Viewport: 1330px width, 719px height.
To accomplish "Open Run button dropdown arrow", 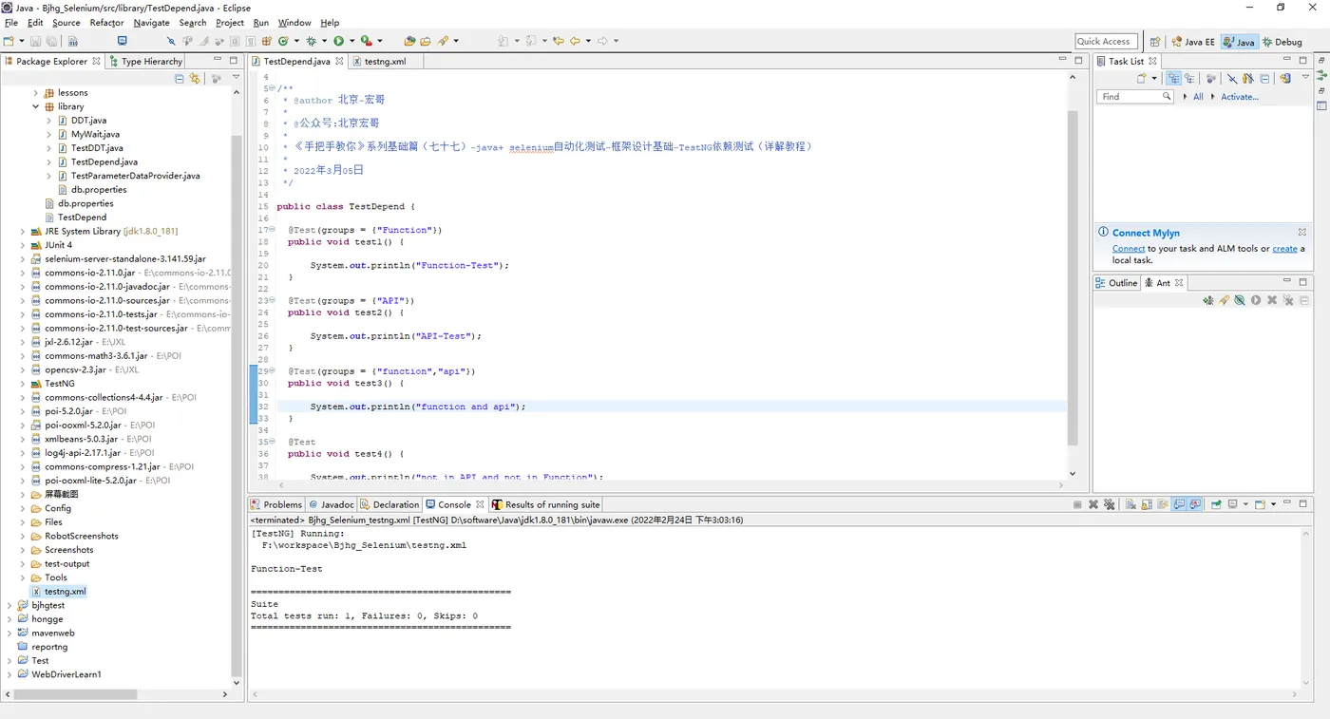I will tap(351, 41).
